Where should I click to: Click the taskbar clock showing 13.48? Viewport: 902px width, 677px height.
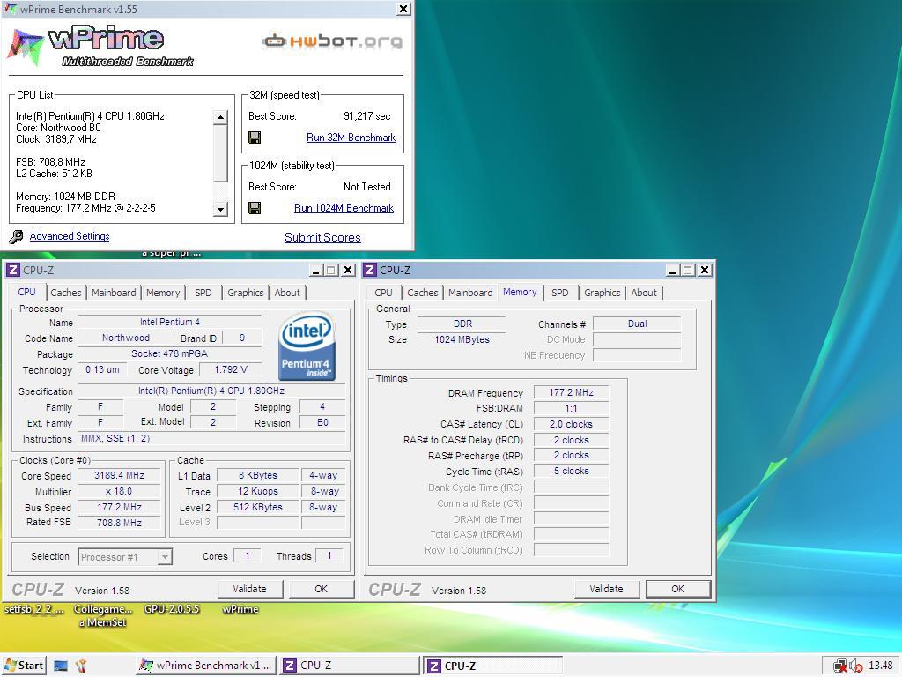point(880,666)
